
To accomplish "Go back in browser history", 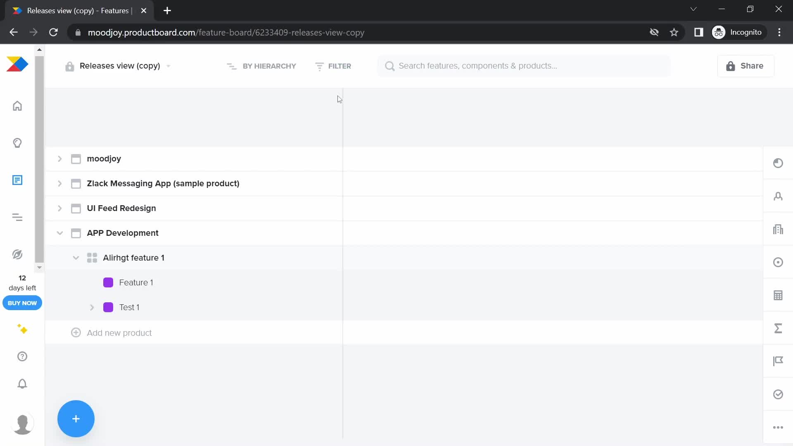I will point(14,32).
